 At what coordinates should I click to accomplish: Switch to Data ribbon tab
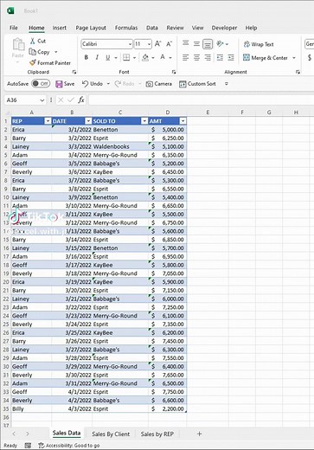[x=152, y=28]
